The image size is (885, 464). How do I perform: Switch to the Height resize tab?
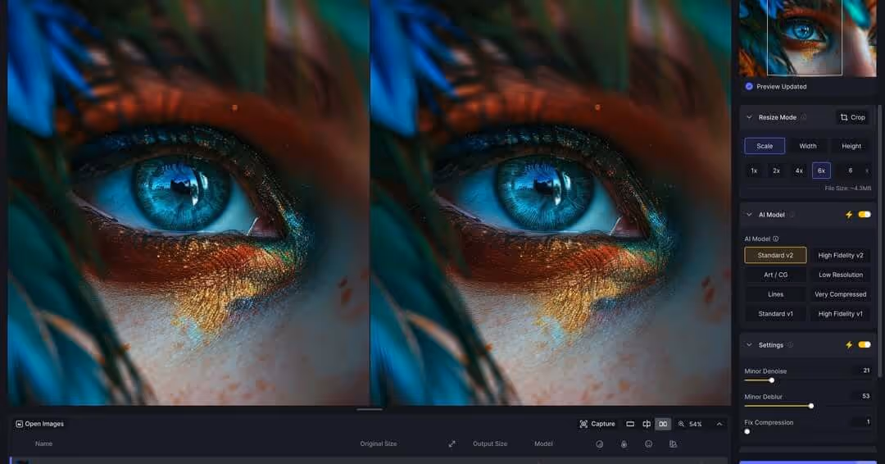[x=851, y=146]
